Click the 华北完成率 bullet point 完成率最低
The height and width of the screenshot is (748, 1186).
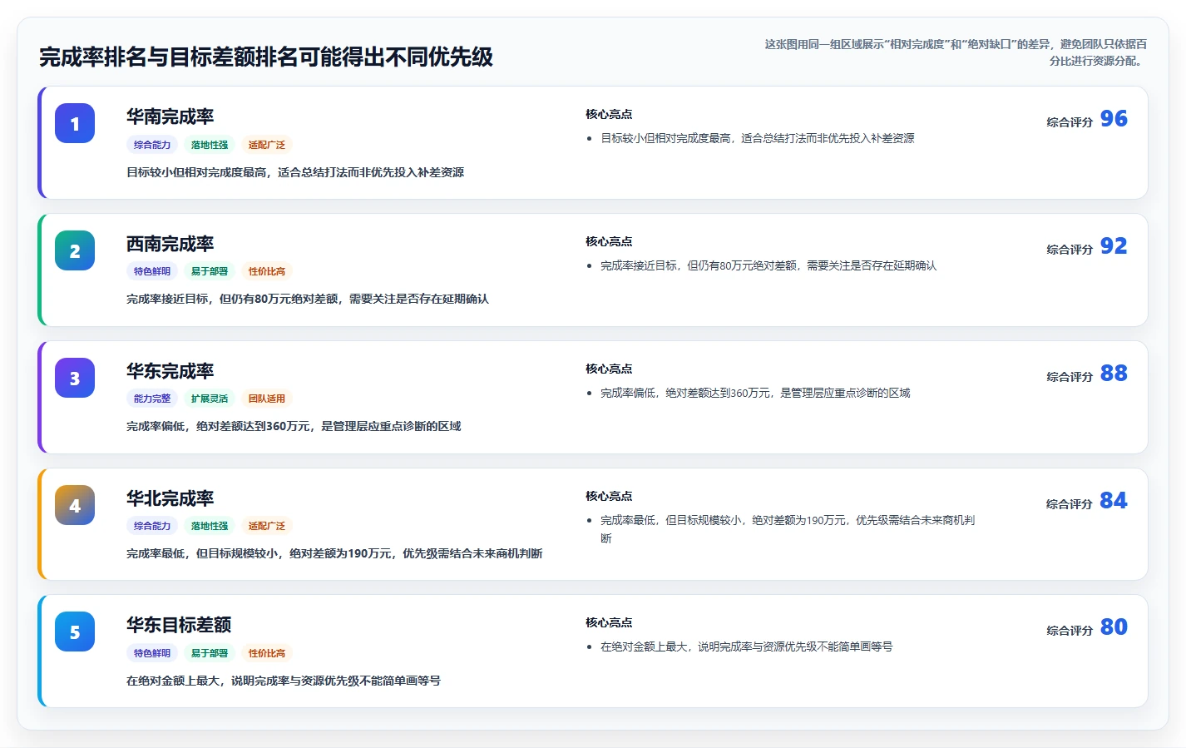click(788, 529)
